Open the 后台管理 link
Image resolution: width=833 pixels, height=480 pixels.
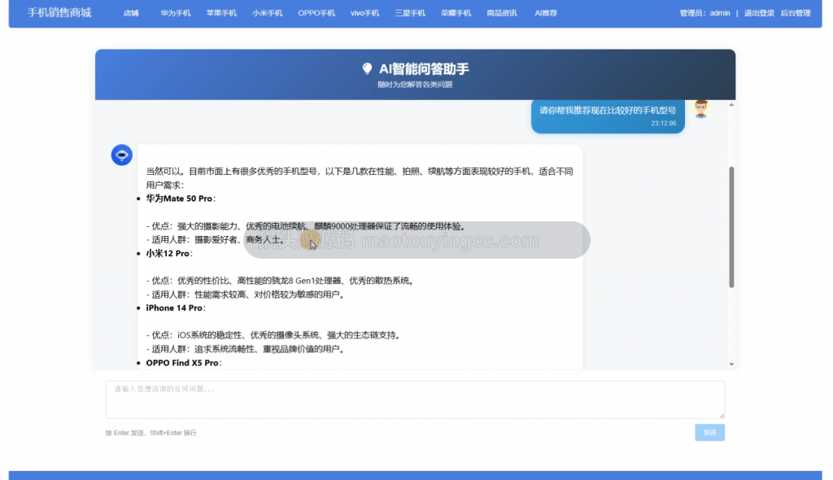[x=796, y=13]
